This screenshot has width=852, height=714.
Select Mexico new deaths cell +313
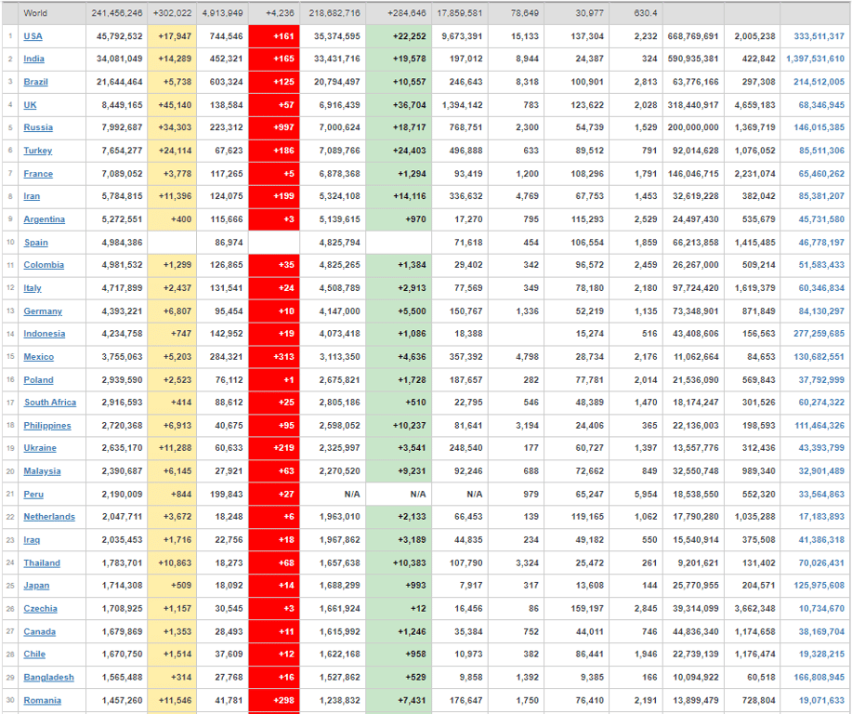[274, 357]
